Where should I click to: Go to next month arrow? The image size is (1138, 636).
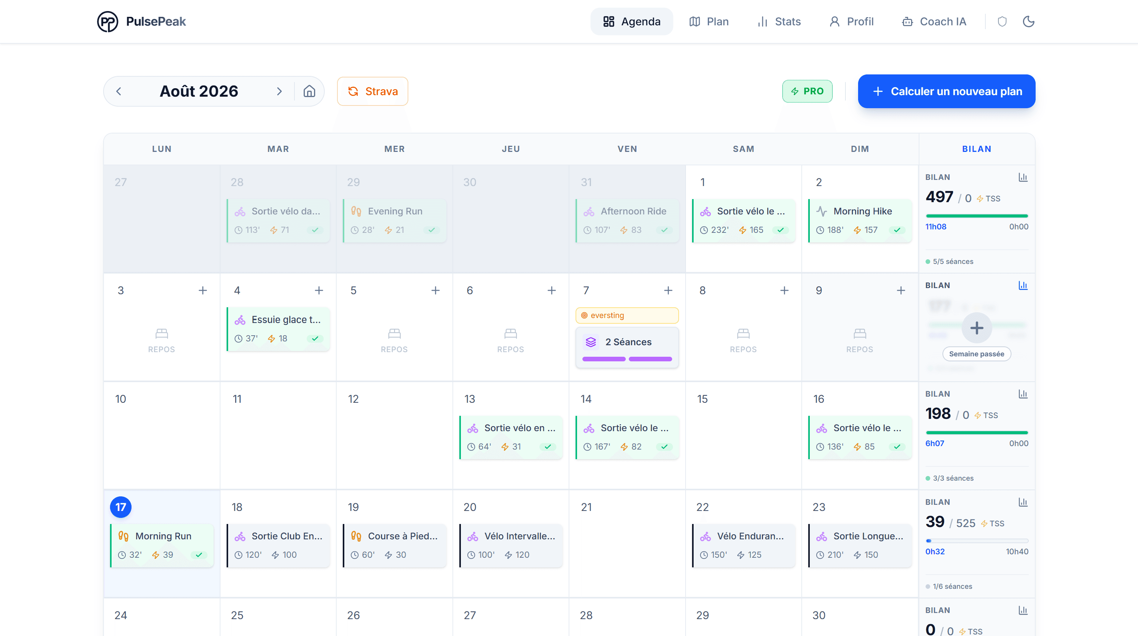(x=279, y=92)
